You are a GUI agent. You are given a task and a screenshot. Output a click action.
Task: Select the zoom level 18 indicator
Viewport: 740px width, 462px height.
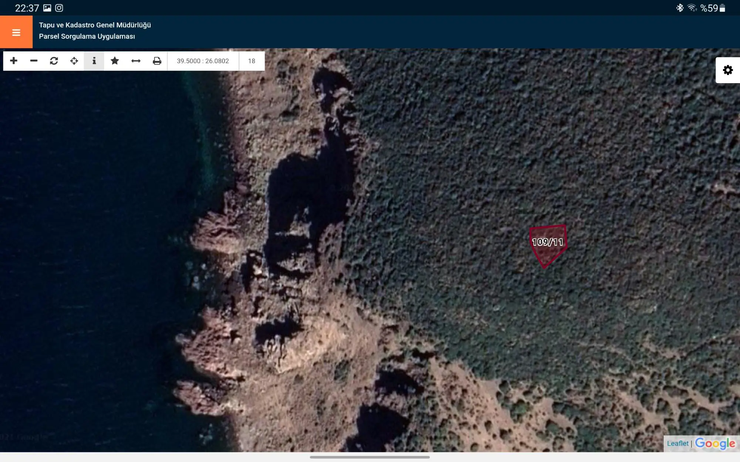252,61
